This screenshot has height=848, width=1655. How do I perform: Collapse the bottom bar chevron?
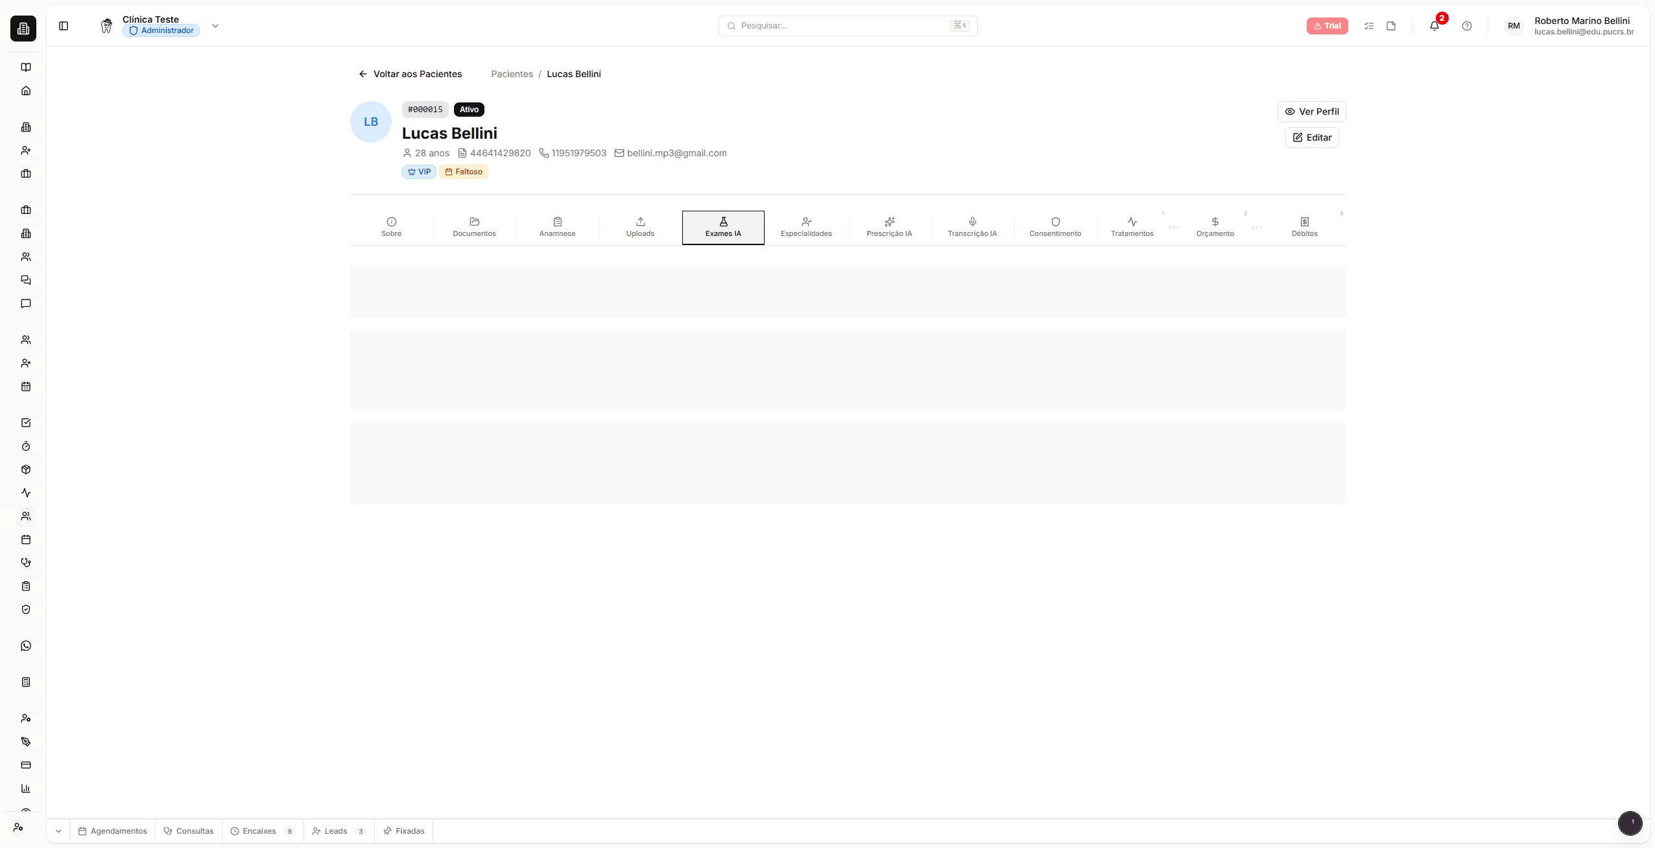[58, 831]
